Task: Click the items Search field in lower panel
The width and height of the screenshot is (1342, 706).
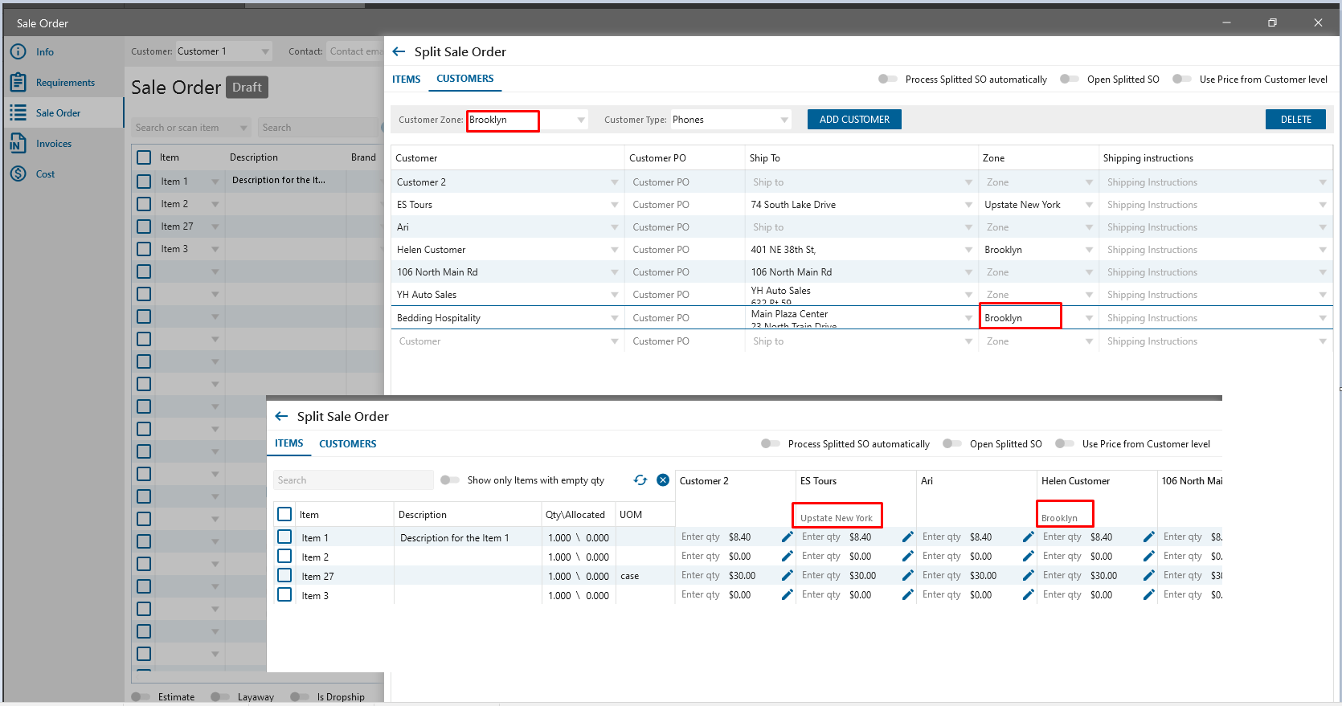Action: pyautogui.click(x=353, y=480)
